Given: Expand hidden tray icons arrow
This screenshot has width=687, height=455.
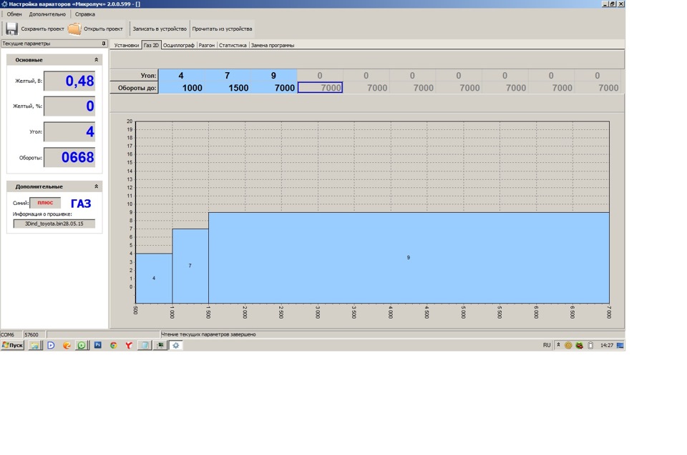Looking at the screenshot, I should pos(559,345).
